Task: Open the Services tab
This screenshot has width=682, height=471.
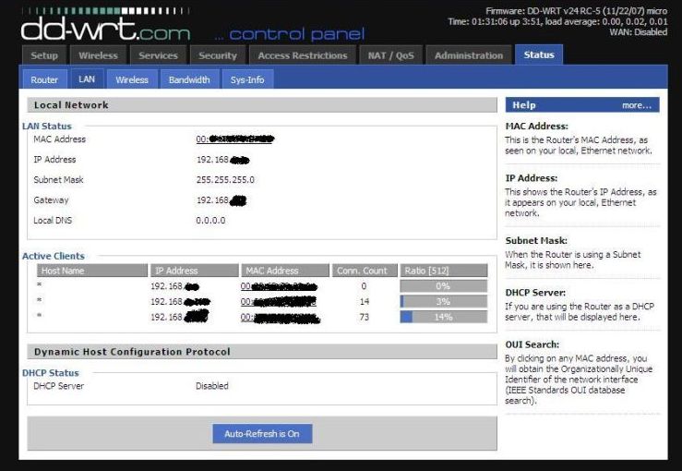Action: pyautogui.click(x=158, y=55)
